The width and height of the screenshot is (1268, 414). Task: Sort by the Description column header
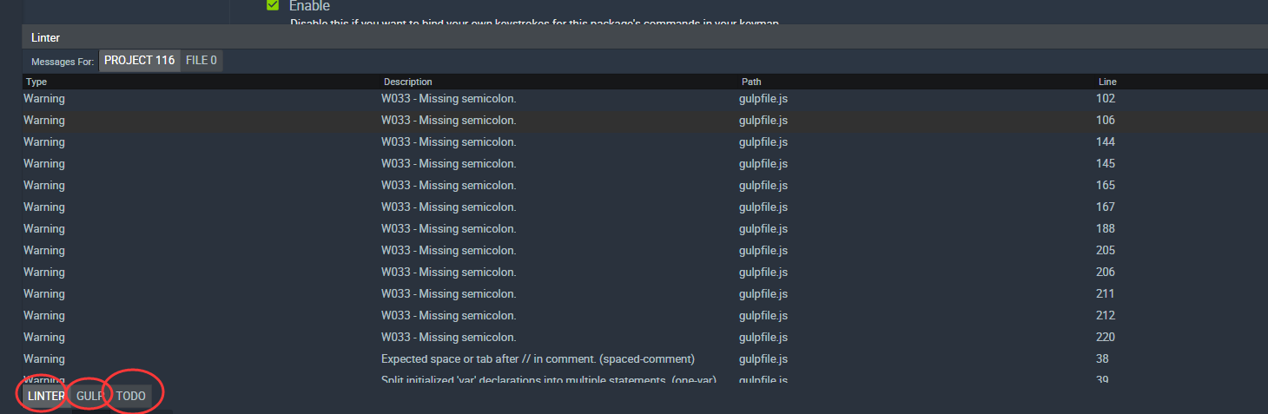coord(407,82)
